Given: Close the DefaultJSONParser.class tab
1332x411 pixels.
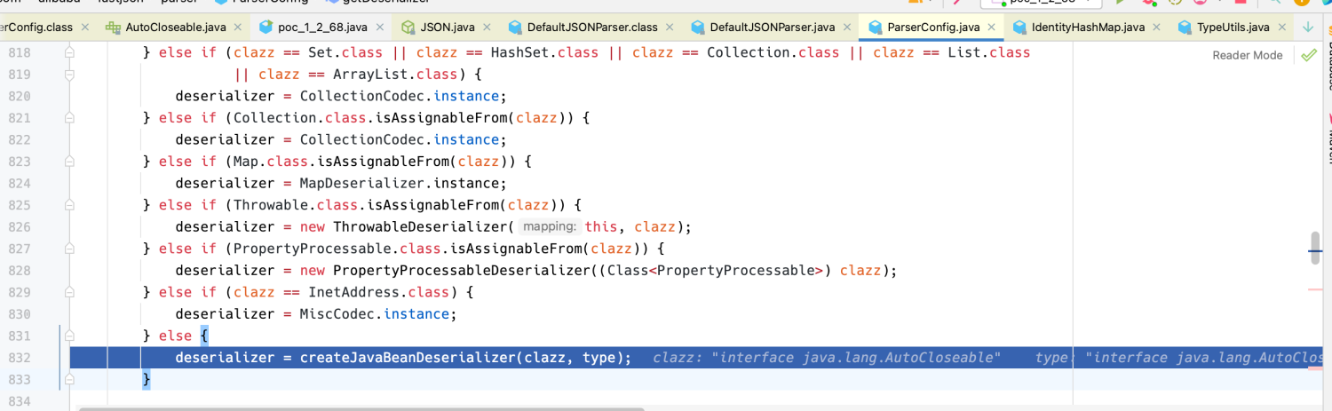Looking at the screenshot, I should (670, 28).
